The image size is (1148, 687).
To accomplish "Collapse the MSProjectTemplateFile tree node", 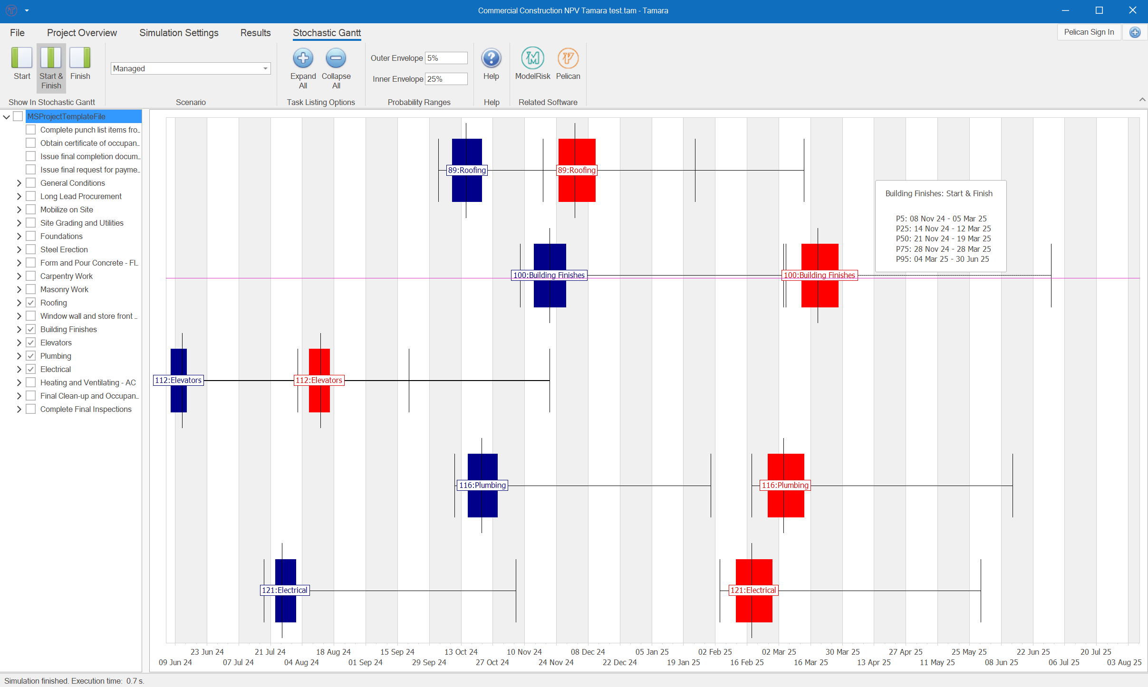I will (x=6, y=116).
